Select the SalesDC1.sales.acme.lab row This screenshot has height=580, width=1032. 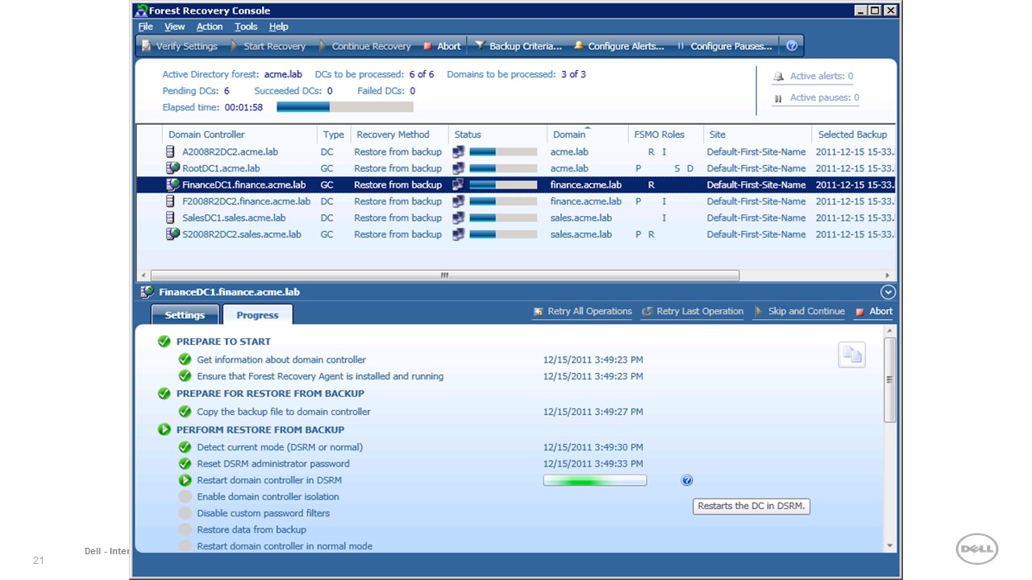[x=516, y=217]
